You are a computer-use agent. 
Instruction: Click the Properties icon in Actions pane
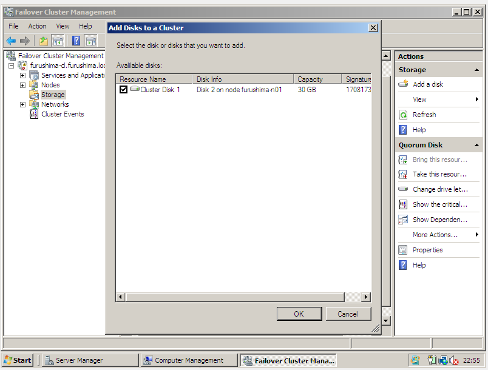point(403,250)
